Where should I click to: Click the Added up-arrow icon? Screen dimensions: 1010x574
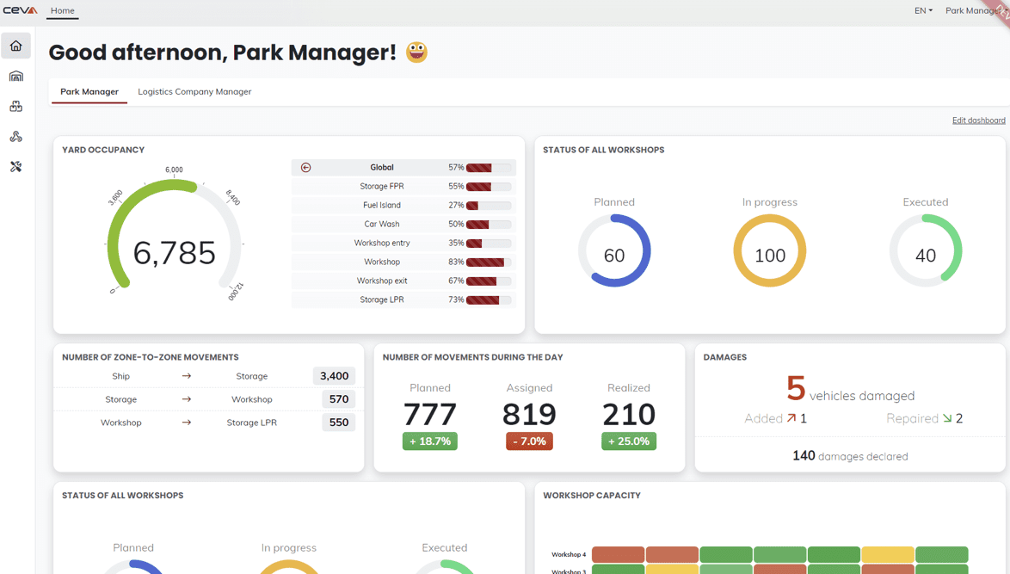tap(791, 418)
